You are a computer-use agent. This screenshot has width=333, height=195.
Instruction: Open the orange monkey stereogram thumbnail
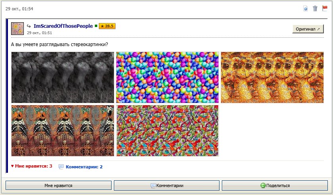tap(272, 77)
